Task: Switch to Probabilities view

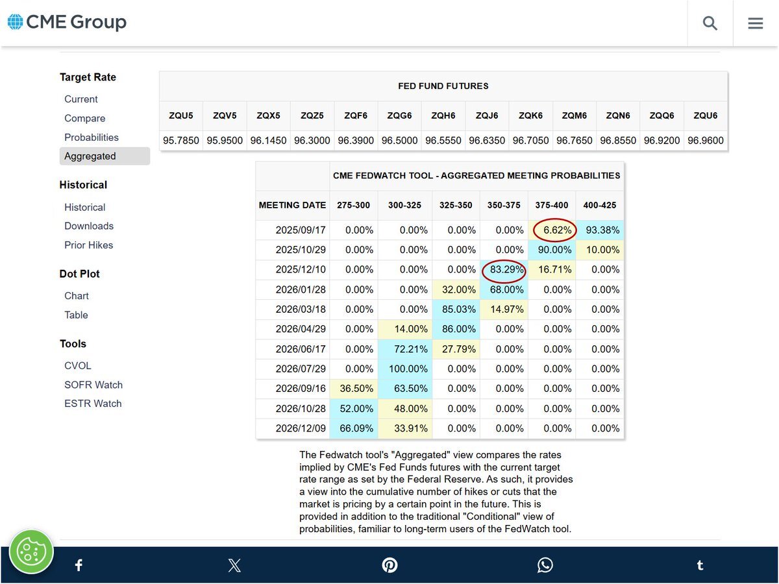Action: pos(92,138)
